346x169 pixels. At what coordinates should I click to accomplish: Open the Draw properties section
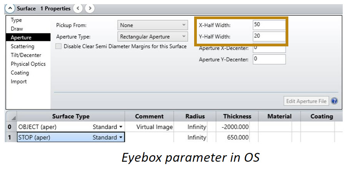point(17,29)
